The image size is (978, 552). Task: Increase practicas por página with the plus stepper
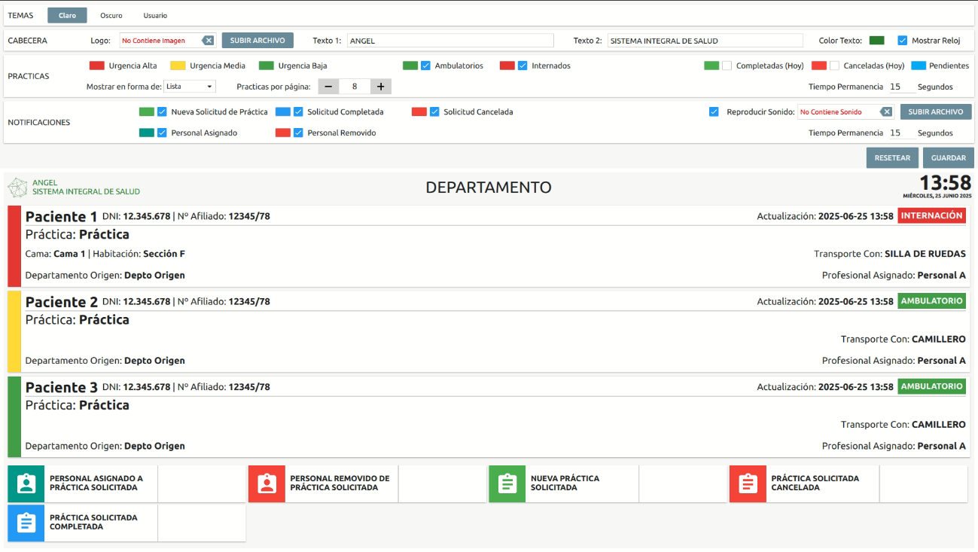click(380, 86)
